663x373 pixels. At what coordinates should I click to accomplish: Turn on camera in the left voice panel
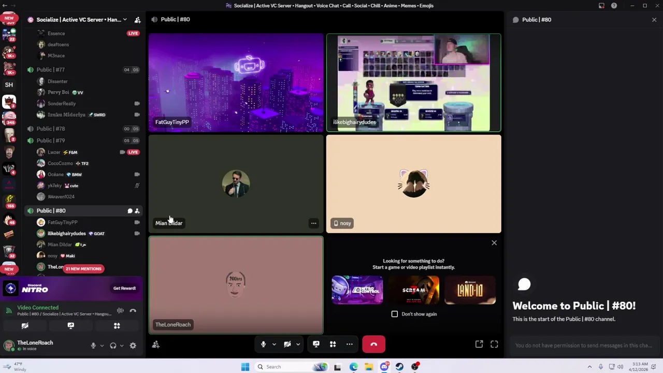coord(25,326)
